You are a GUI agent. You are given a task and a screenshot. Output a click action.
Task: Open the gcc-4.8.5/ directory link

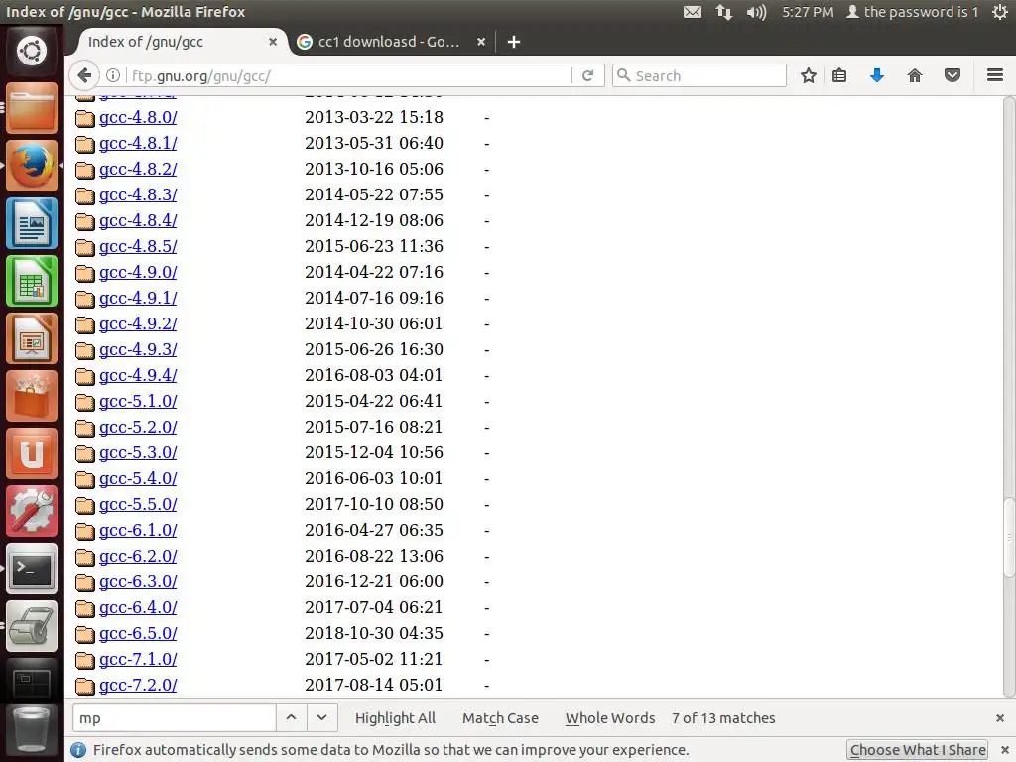coord(138,246)
